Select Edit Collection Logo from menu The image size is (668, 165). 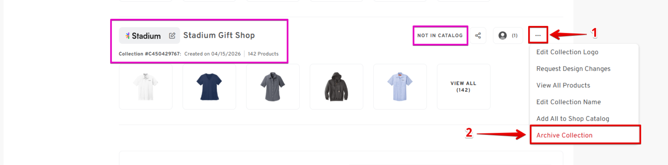click(567, 52)
